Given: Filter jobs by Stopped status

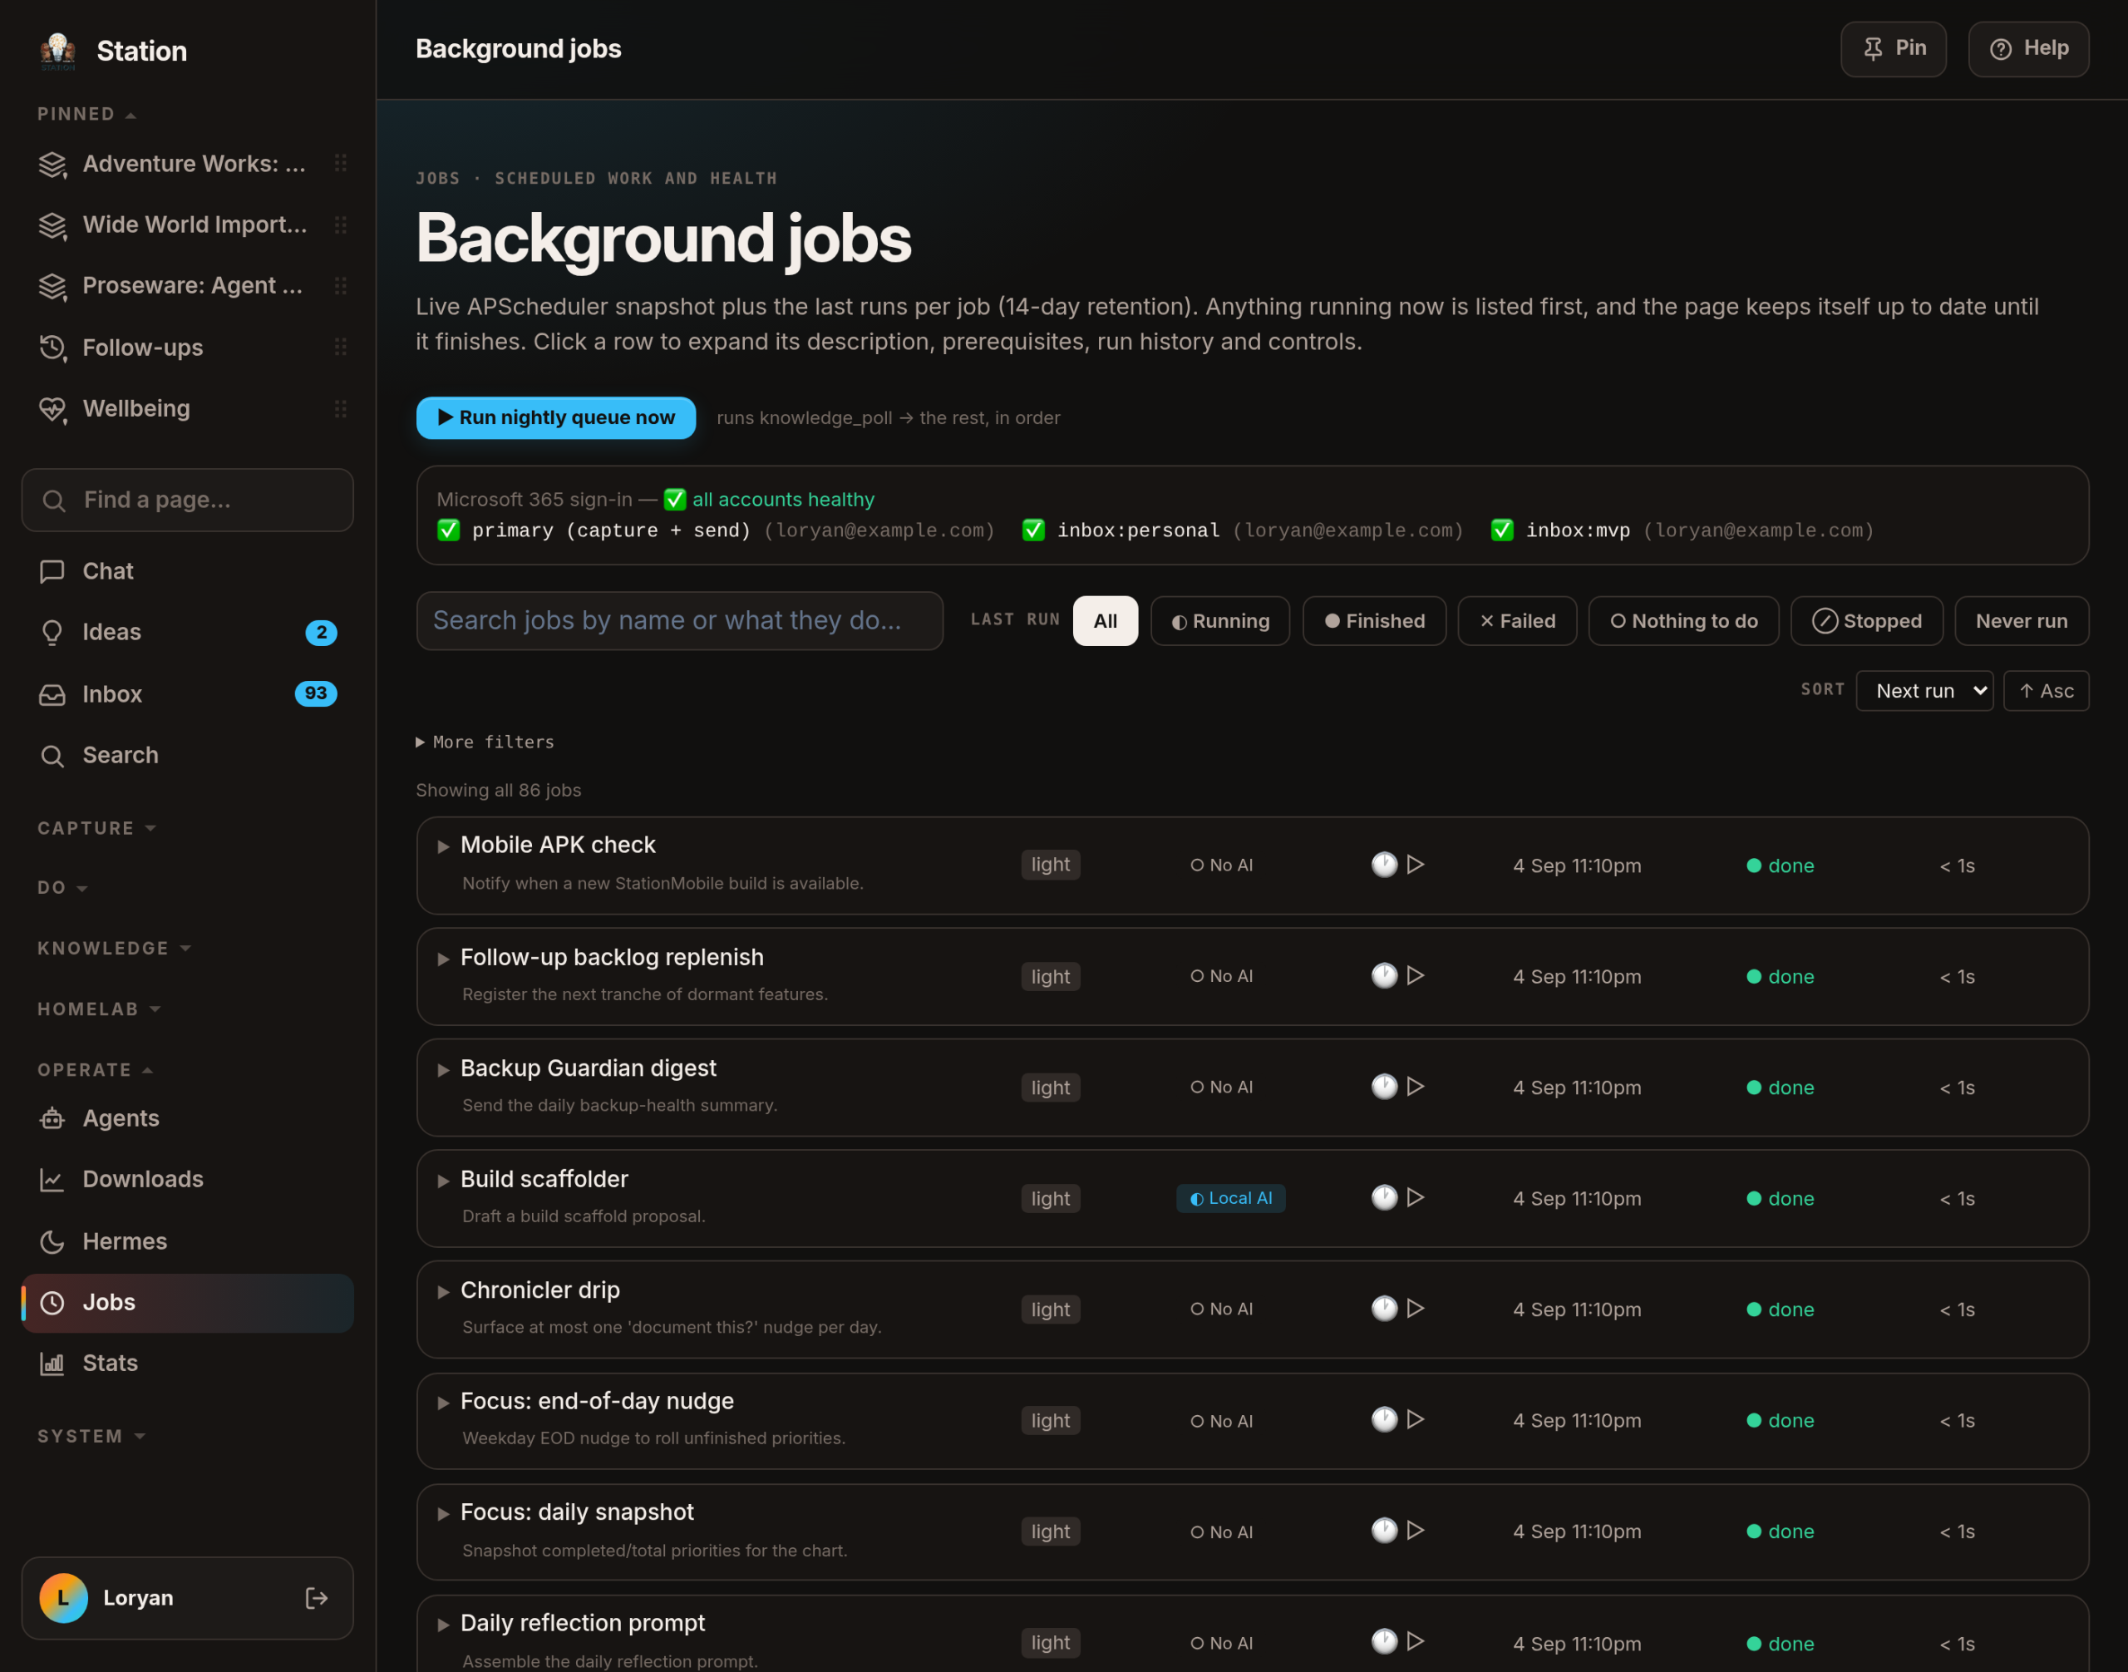Looking at the screenshot, I should (1865, 620).
